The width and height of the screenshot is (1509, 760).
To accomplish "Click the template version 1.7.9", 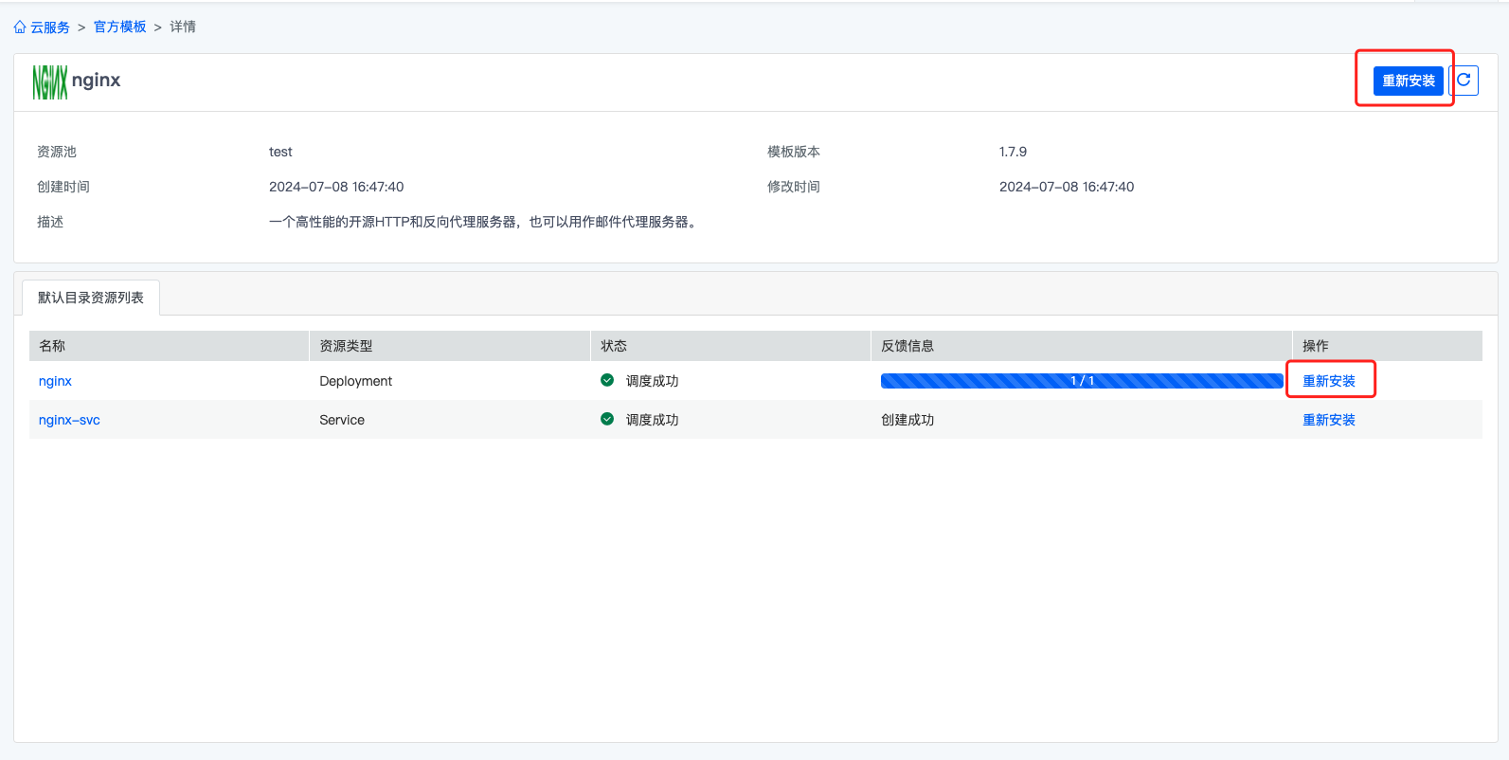I will point(1013,152).
